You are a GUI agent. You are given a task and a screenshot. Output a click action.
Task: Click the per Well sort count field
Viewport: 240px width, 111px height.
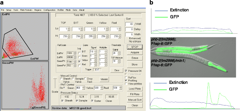tap(129, 24)
